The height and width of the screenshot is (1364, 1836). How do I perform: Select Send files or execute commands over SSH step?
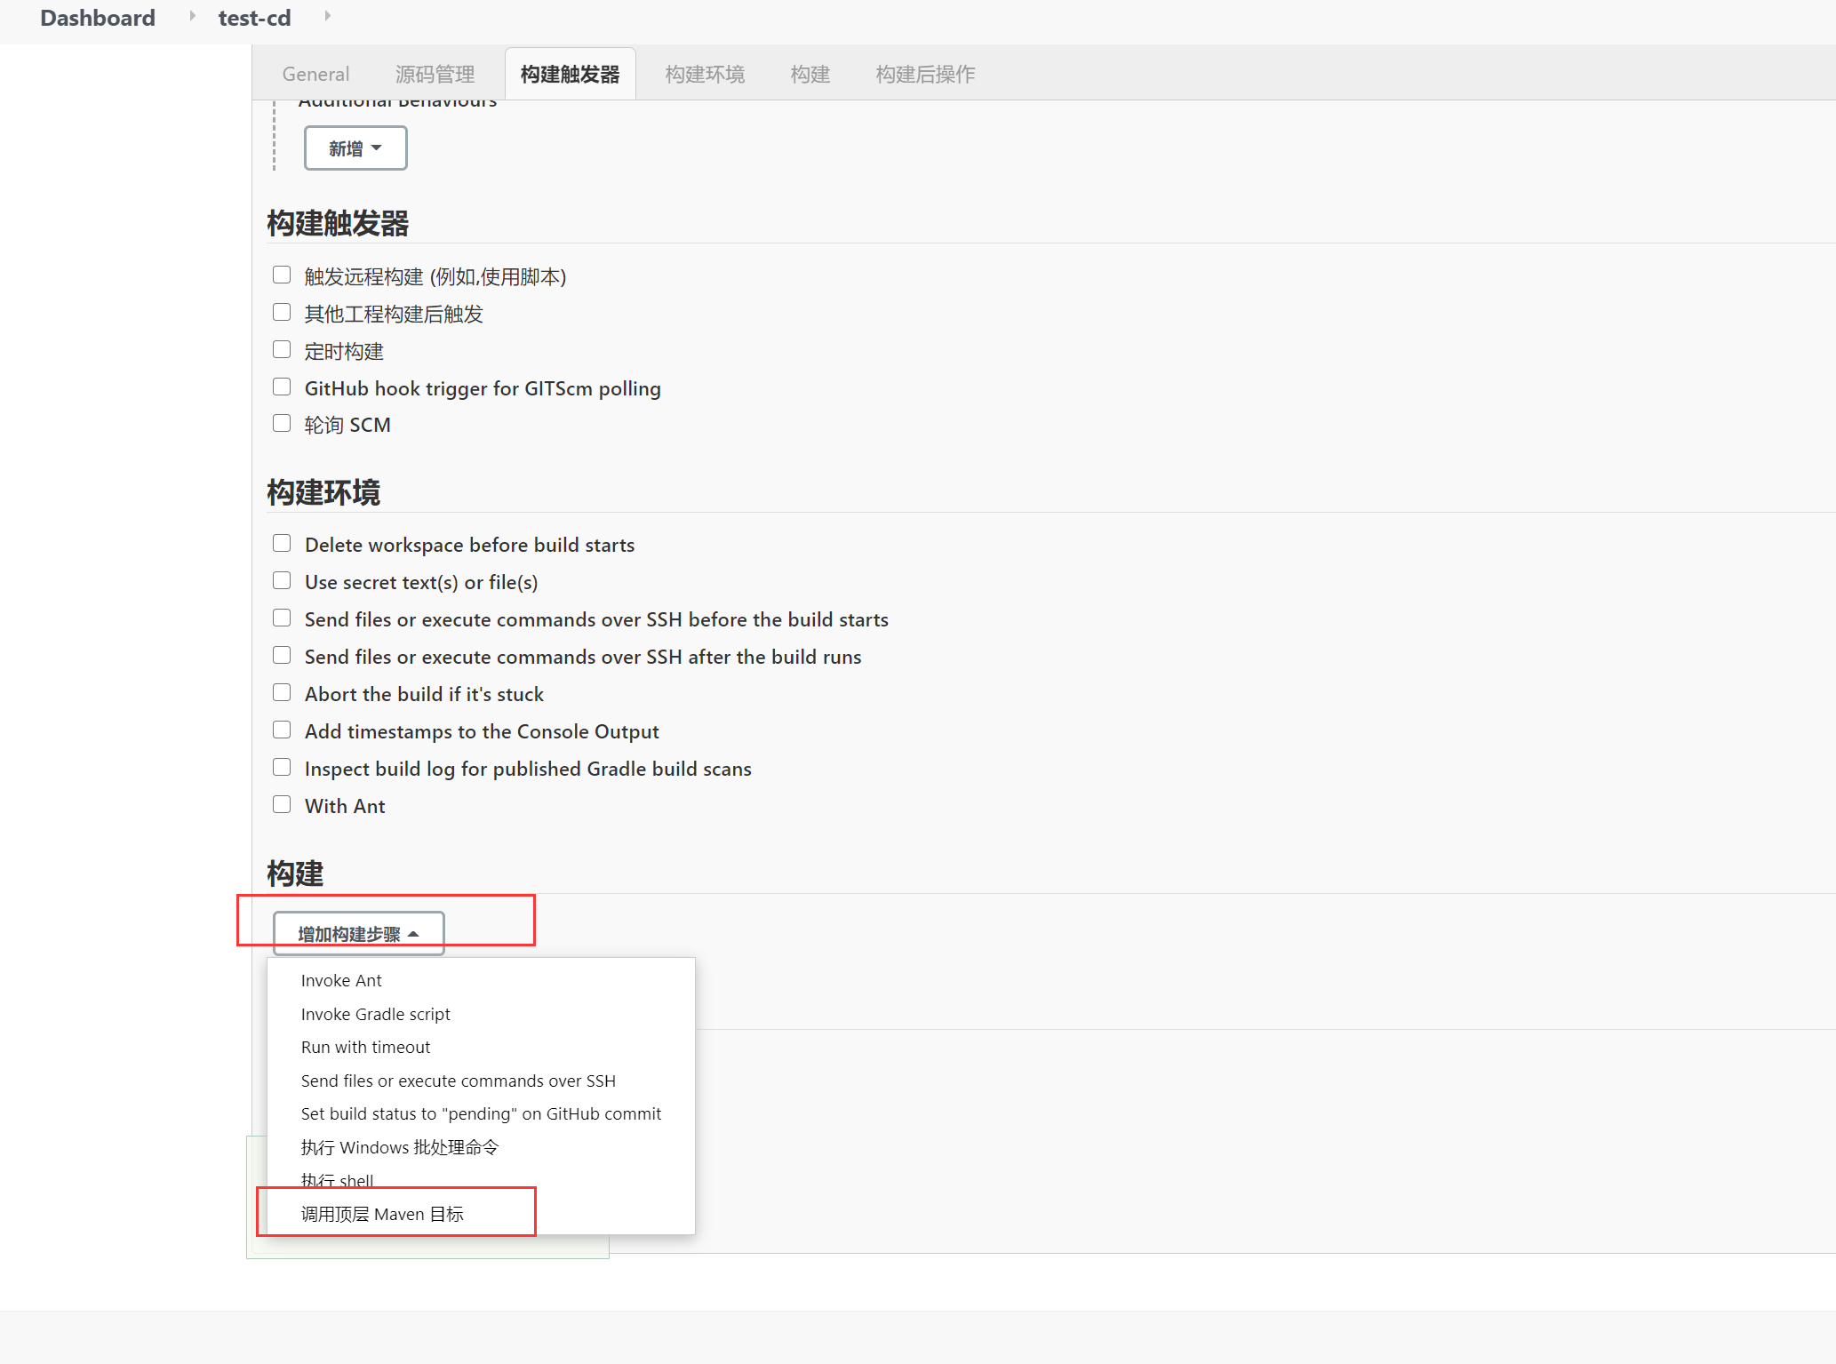(x=458, y=1081)
